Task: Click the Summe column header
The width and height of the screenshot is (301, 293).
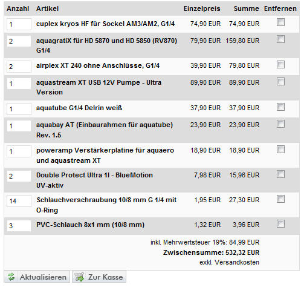Action: pos(246,8)
